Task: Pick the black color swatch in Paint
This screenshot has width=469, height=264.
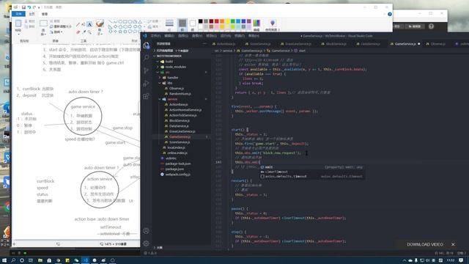Action: (x=200, y=21)
